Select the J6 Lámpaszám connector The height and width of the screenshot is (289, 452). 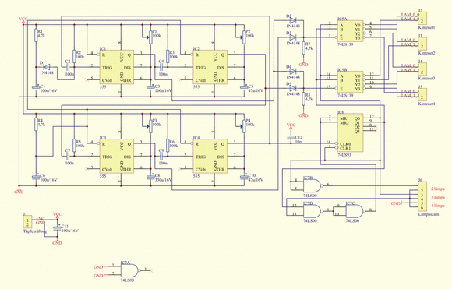coord(422,197)
